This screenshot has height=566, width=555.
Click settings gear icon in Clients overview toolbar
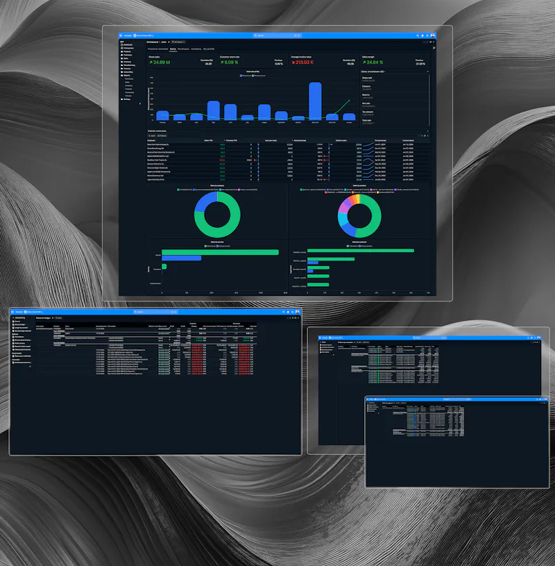425,135
